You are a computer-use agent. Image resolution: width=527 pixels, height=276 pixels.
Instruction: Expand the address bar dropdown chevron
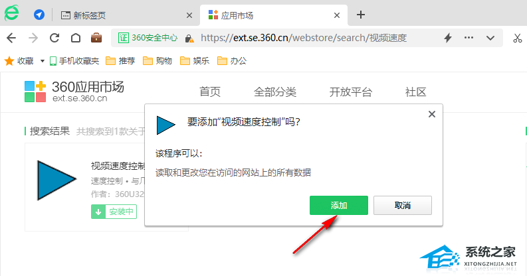490,38
